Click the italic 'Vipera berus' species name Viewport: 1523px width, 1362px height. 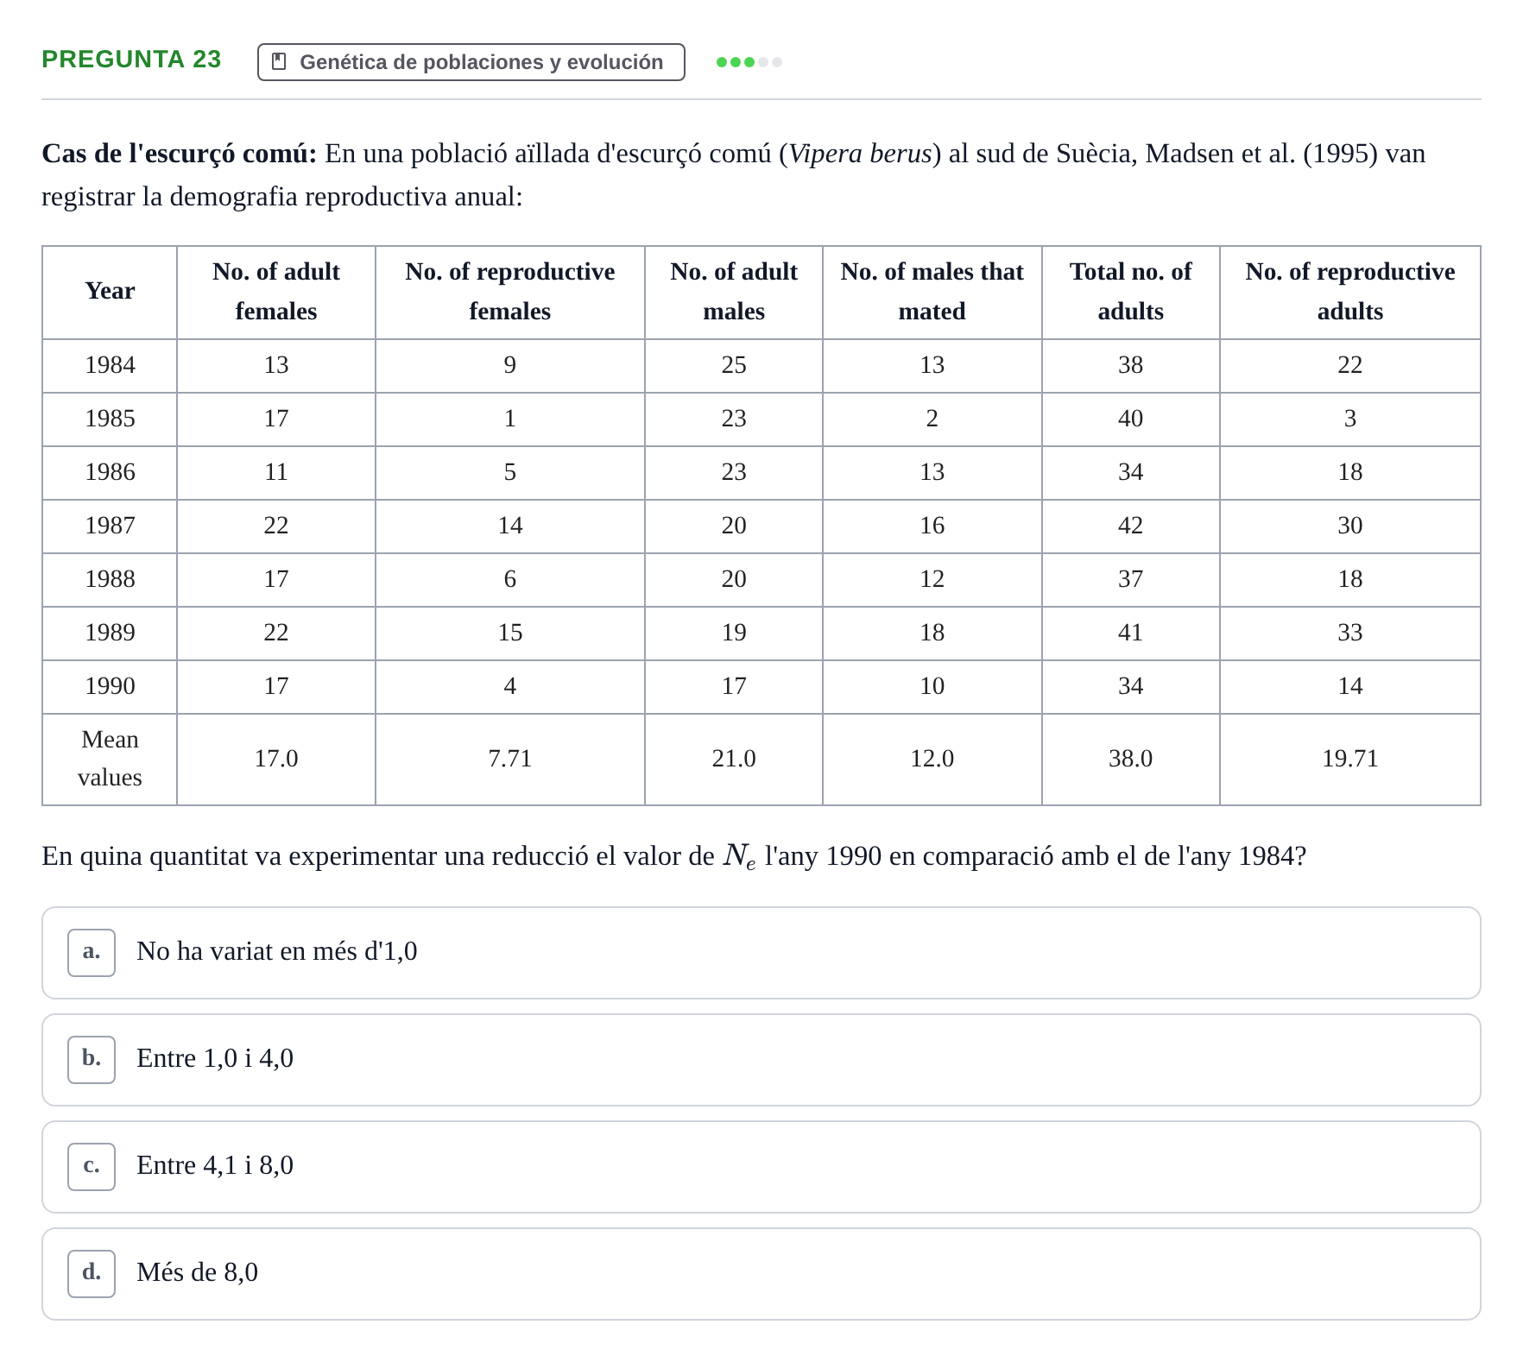coord(860,154)
